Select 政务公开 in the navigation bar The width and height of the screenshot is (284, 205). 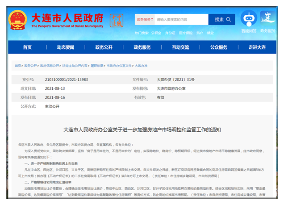coord(104,47)
